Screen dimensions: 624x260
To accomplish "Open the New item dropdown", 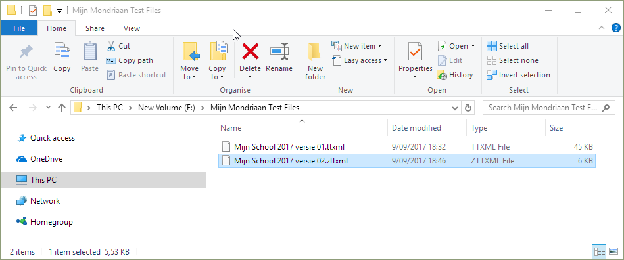I will (x=356, y=46).
